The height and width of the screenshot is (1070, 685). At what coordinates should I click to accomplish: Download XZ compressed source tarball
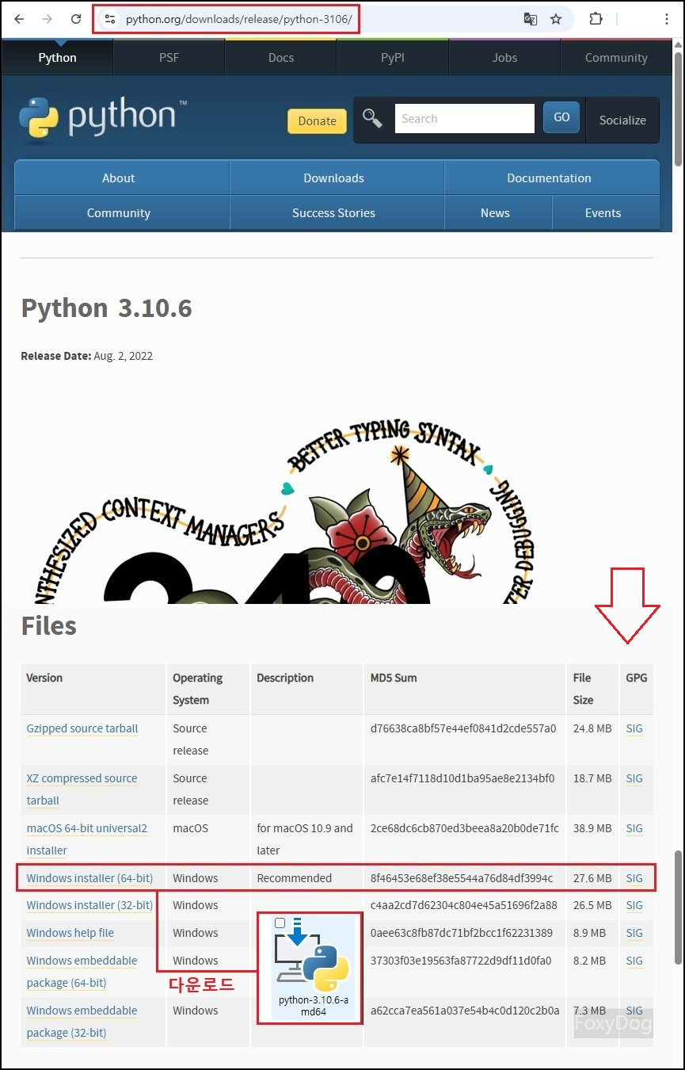[x=82, y=789]
